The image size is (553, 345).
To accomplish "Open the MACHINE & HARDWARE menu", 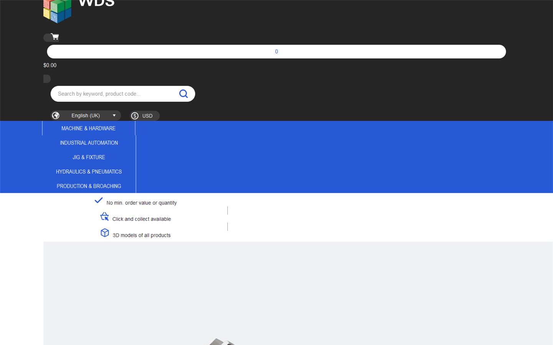I will (x=88, y=128).
